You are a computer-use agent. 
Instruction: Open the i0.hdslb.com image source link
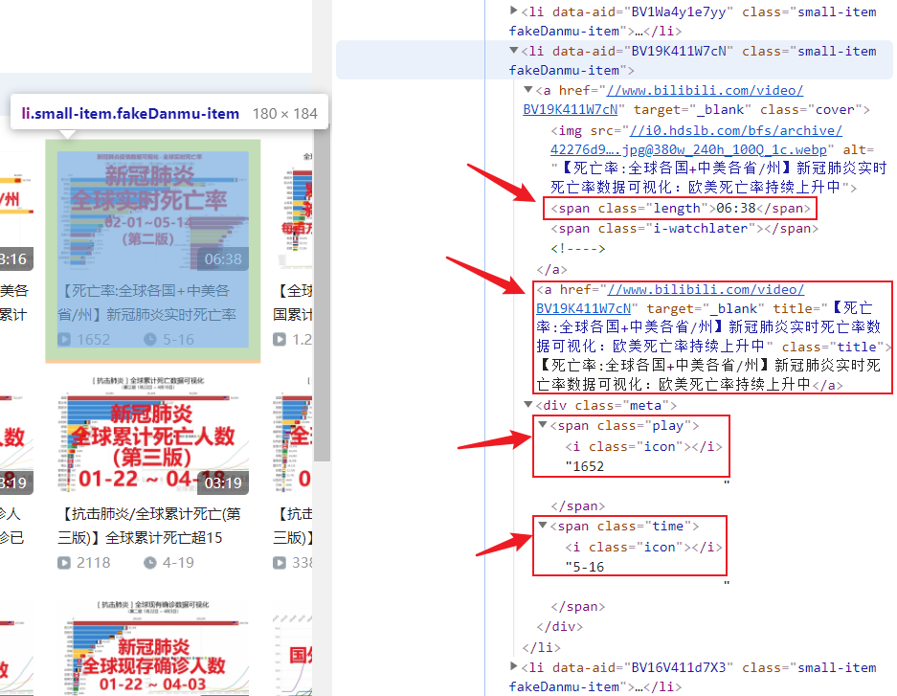[696, 140]
